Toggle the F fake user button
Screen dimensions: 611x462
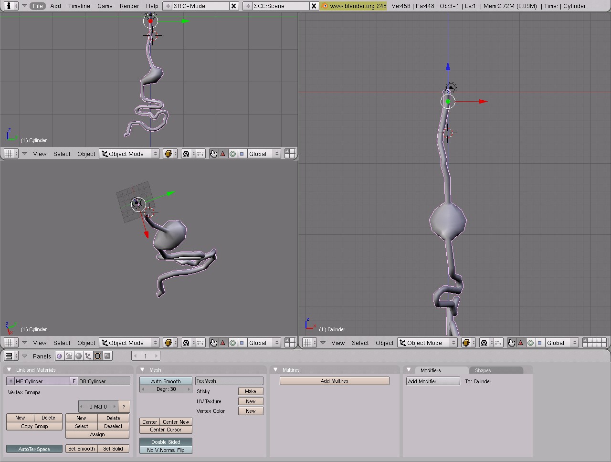point(74,381)
